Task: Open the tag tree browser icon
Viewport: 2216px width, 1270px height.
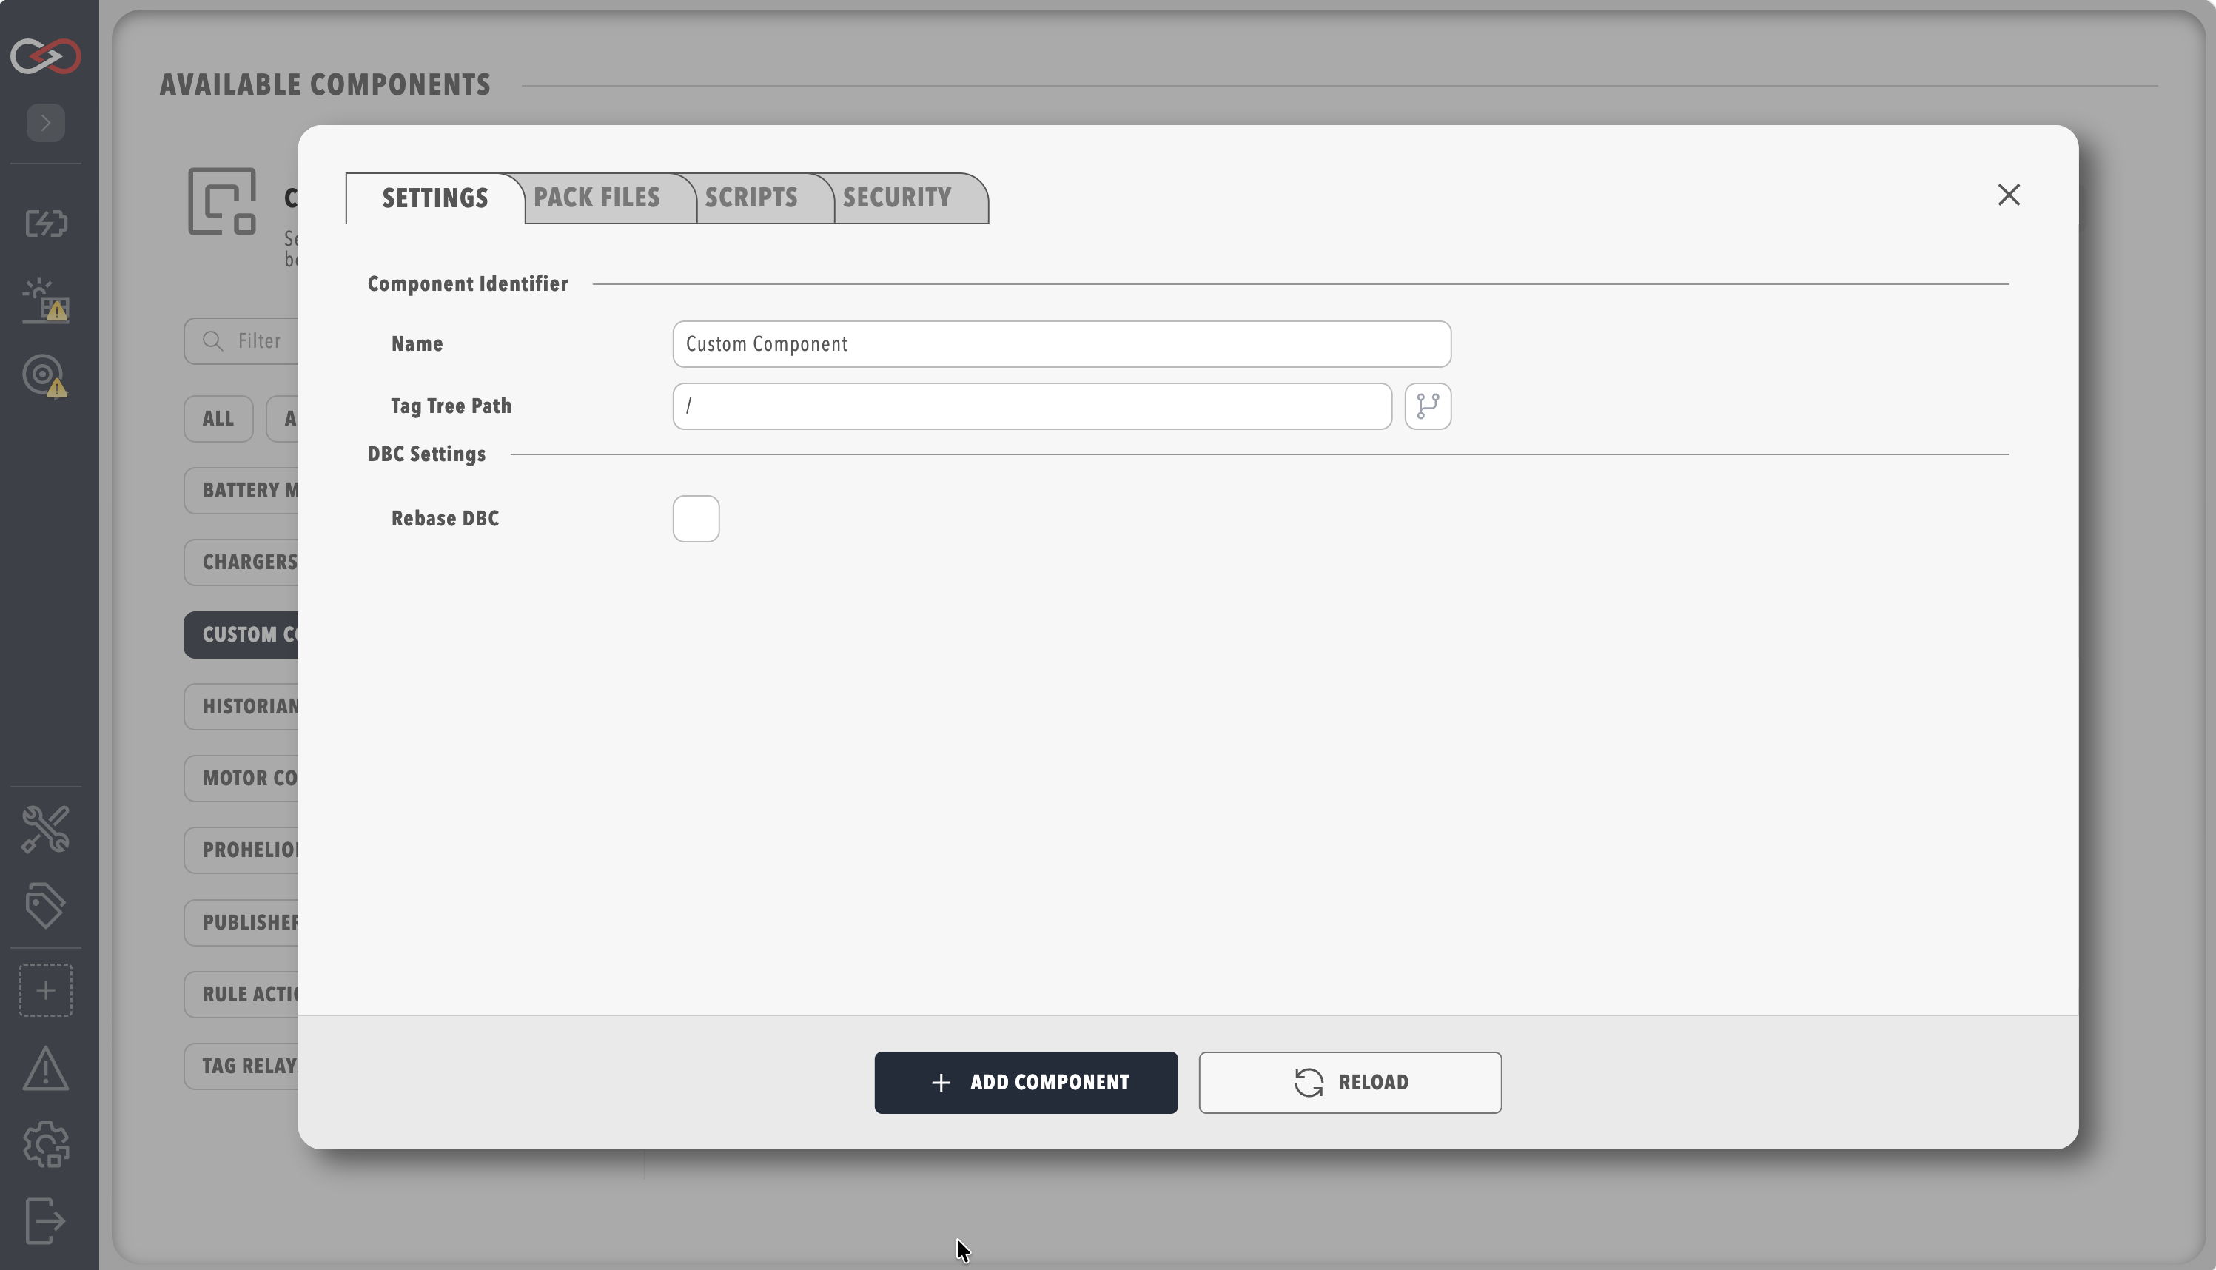Action: point(1428,406)
